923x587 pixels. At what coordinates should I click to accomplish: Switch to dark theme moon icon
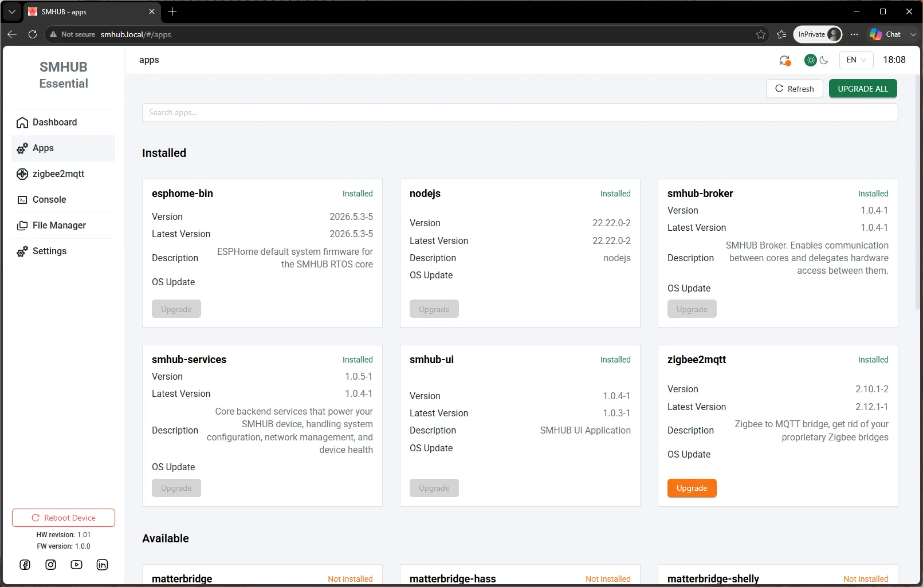824,60
